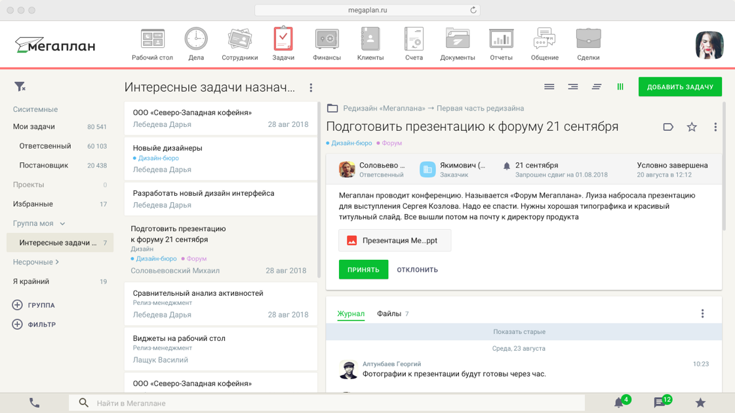Click the ПРИНЯТЬ button
735x413 pixels.
pyautogui.click(x=363, y=270)
